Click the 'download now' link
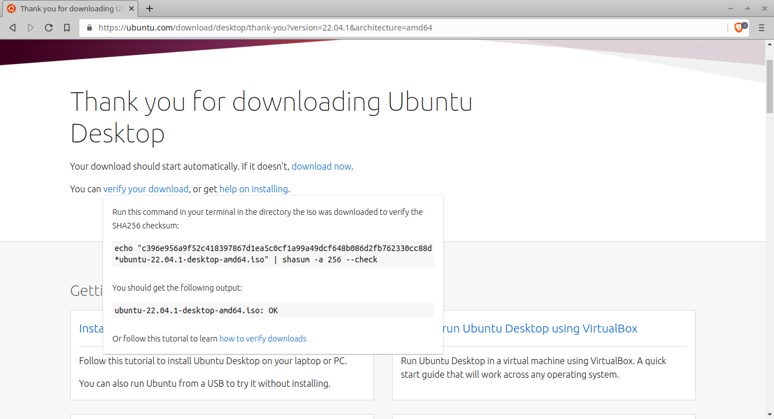The width and height of the screenshot is (774, 419). [x=321, y=166]
